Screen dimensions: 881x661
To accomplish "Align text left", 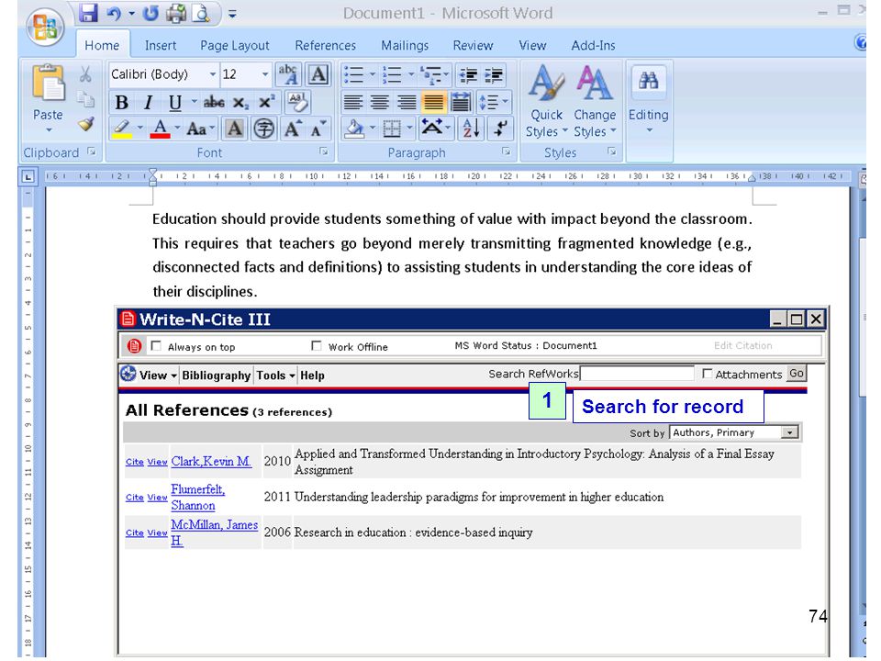I will [352, 102].
